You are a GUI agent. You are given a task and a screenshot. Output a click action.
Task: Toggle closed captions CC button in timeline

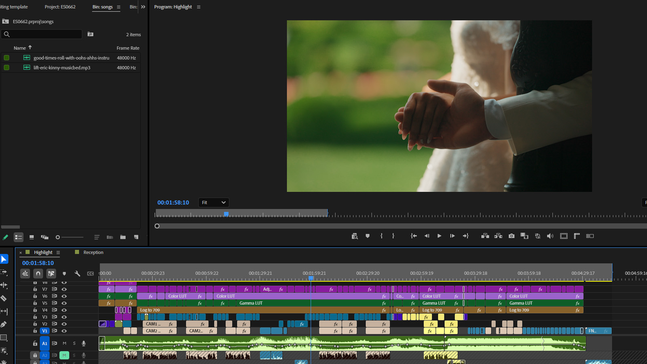coord(91,274)
